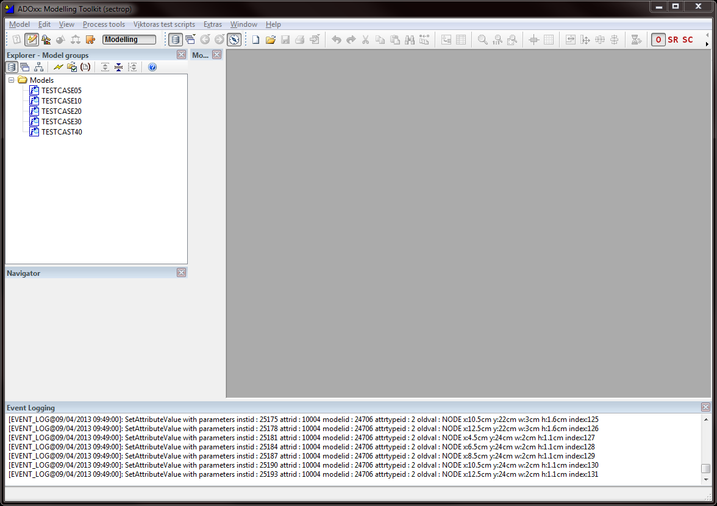Viewport: 717px width, 506px height.
Task: Open the Modelling component dropdown
Action: (x=129, y=40)
